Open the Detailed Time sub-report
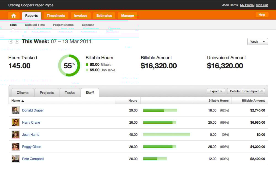The image size is (276, 179). tap(35, 25)
